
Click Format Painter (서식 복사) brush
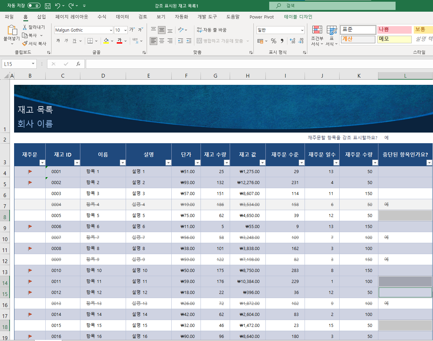pyautogui.click(x=25, y=44)
